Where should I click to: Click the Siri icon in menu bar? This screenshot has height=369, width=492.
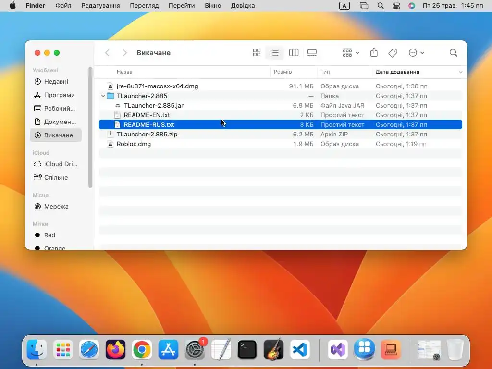[412, 6]
